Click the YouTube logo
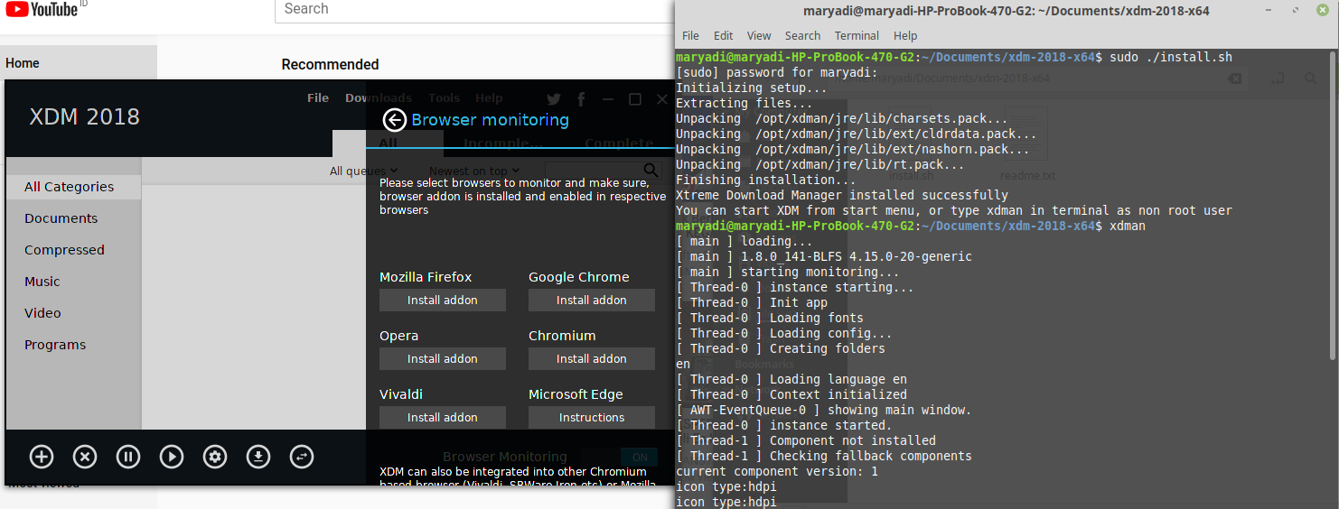 [42, 9]
